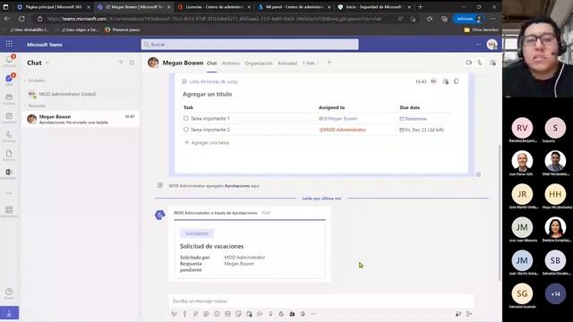The width and height of the screenshot is (573, 322).
Task: Open Loop component sharing options
Action: (445, 81)
